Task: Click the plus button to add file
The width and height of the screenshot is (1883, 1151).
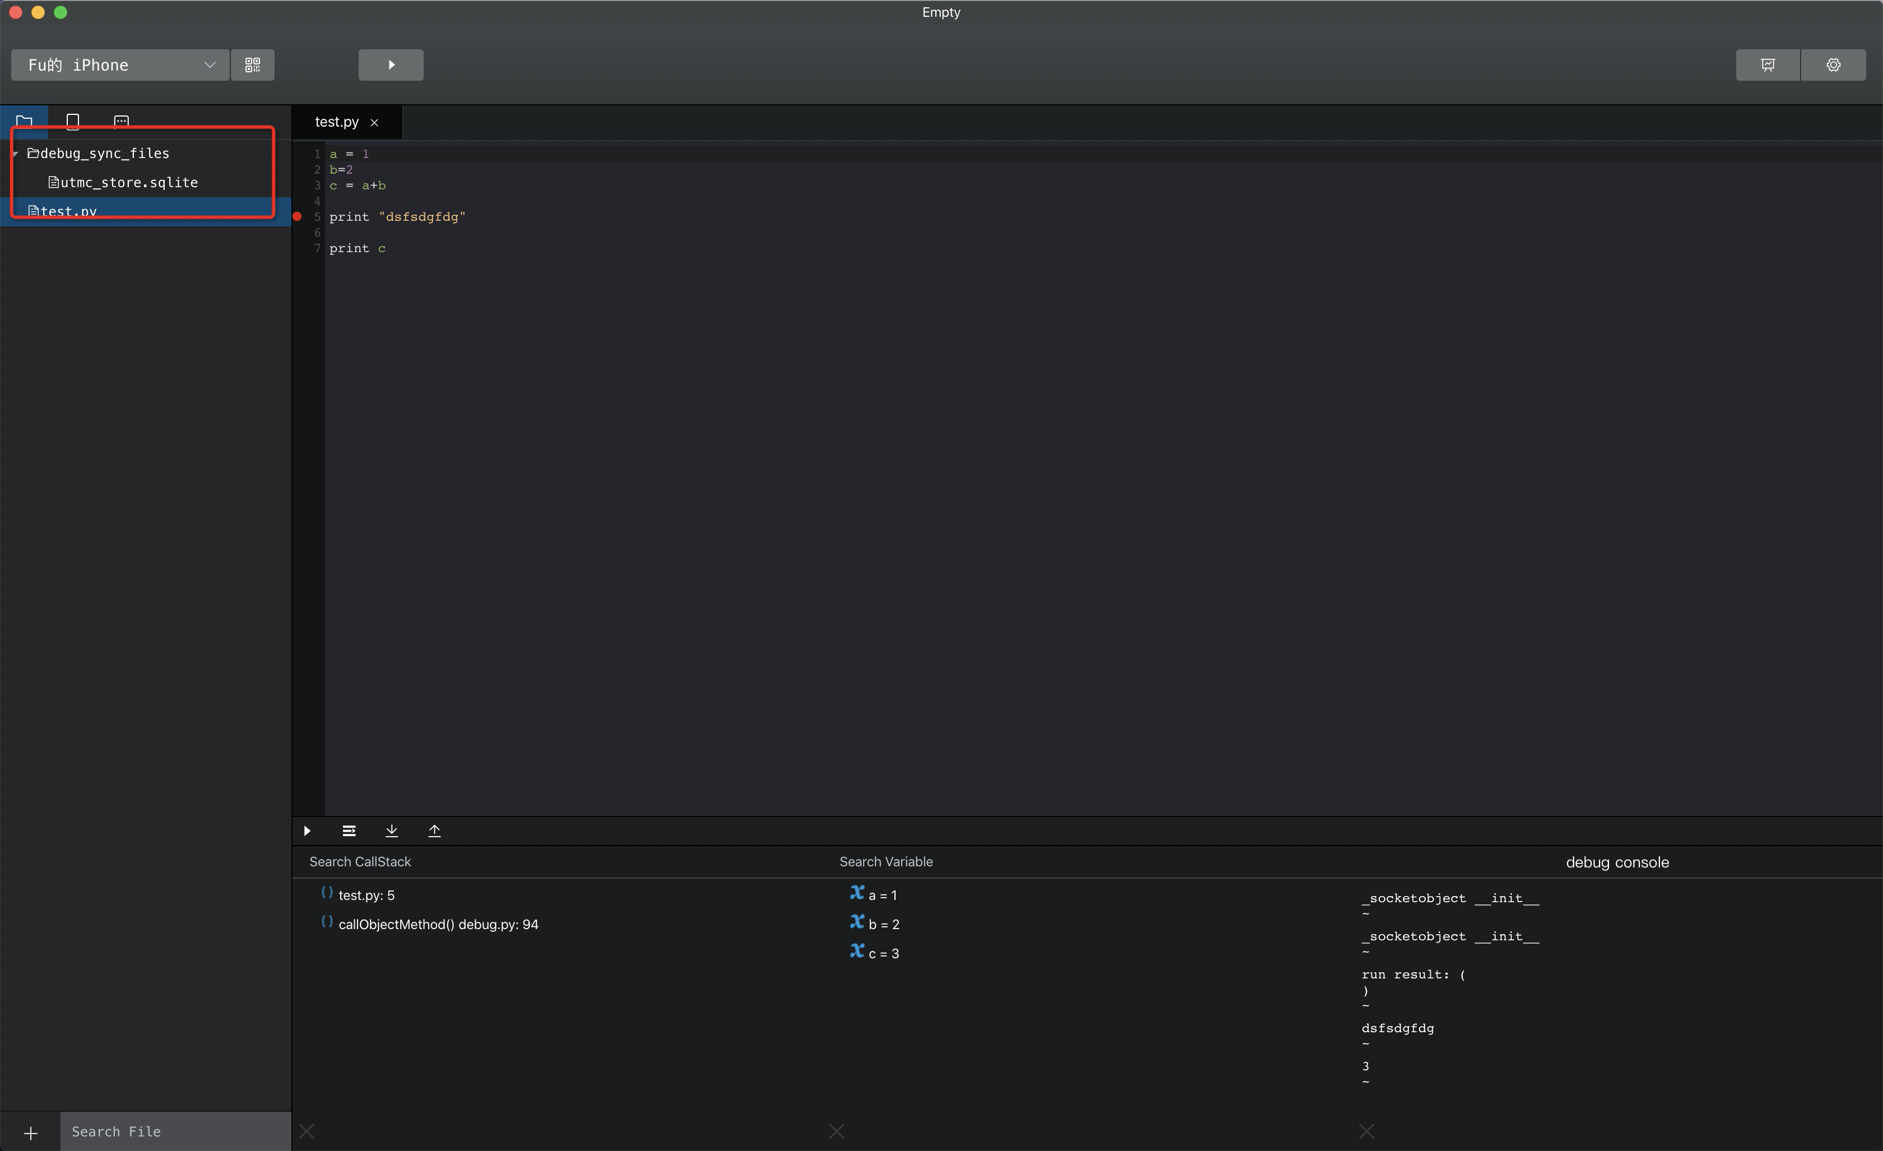Action: [31, 1132]
